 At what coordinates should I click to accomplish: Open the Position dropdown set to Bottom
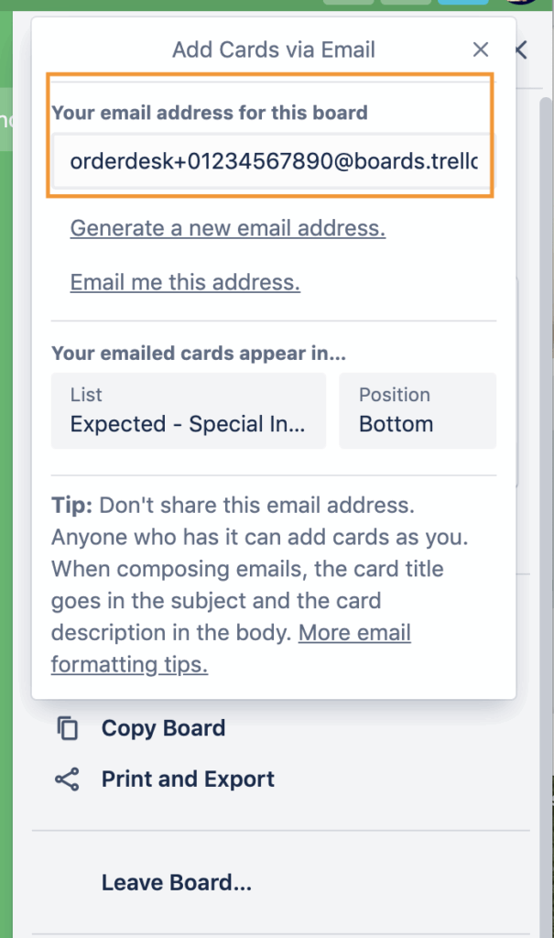pyautogui.click(x=417, y=410)
